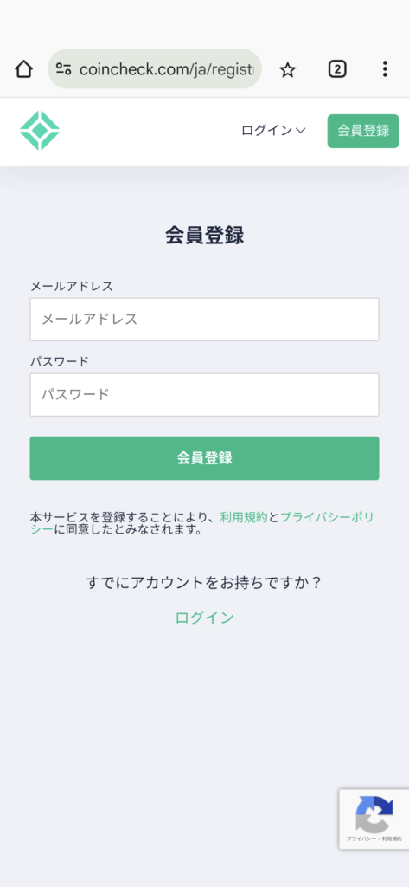
Task: Click the chevron arrow beside ログイン
Action: [x=301, y=131]
